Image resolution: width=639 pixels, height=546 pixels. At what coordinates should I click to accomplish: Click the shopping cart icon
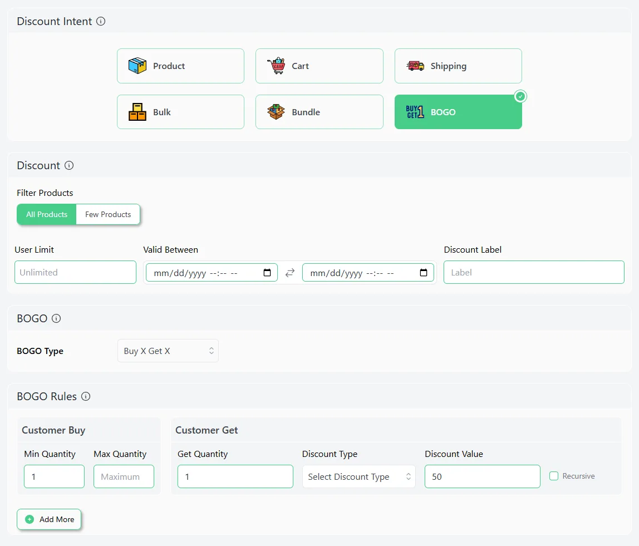(276, 66)
